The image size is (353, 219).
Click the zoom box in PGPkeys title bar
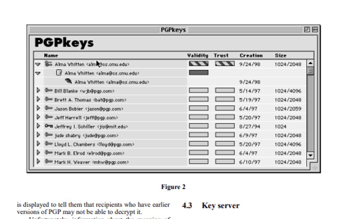[x=307, y=30]
